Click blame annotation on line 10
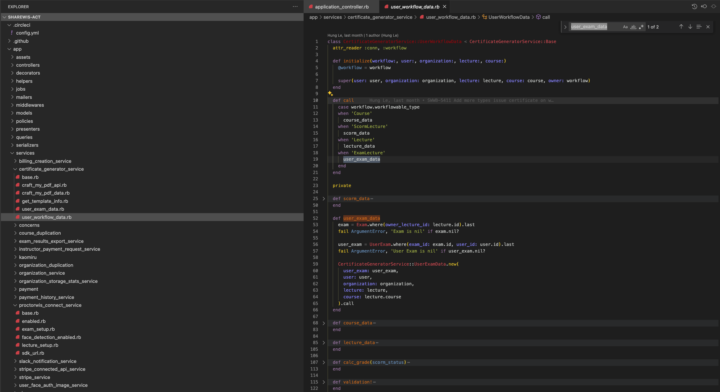 [x=461, y=100]
